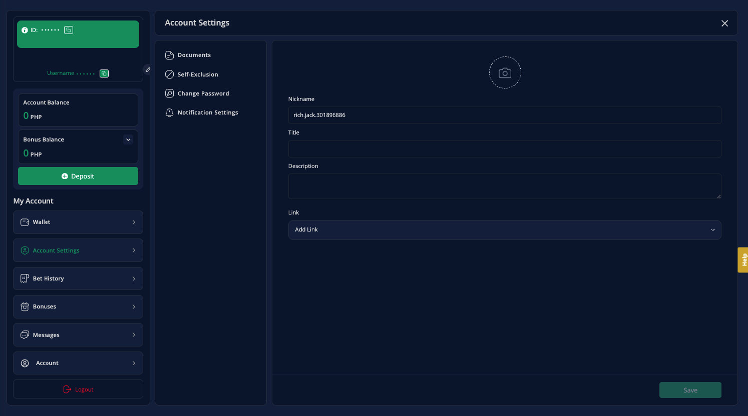The width and height of the screenshot is (748, 416).
Task: Save the account settings
Action: click(x=690, y=390)
